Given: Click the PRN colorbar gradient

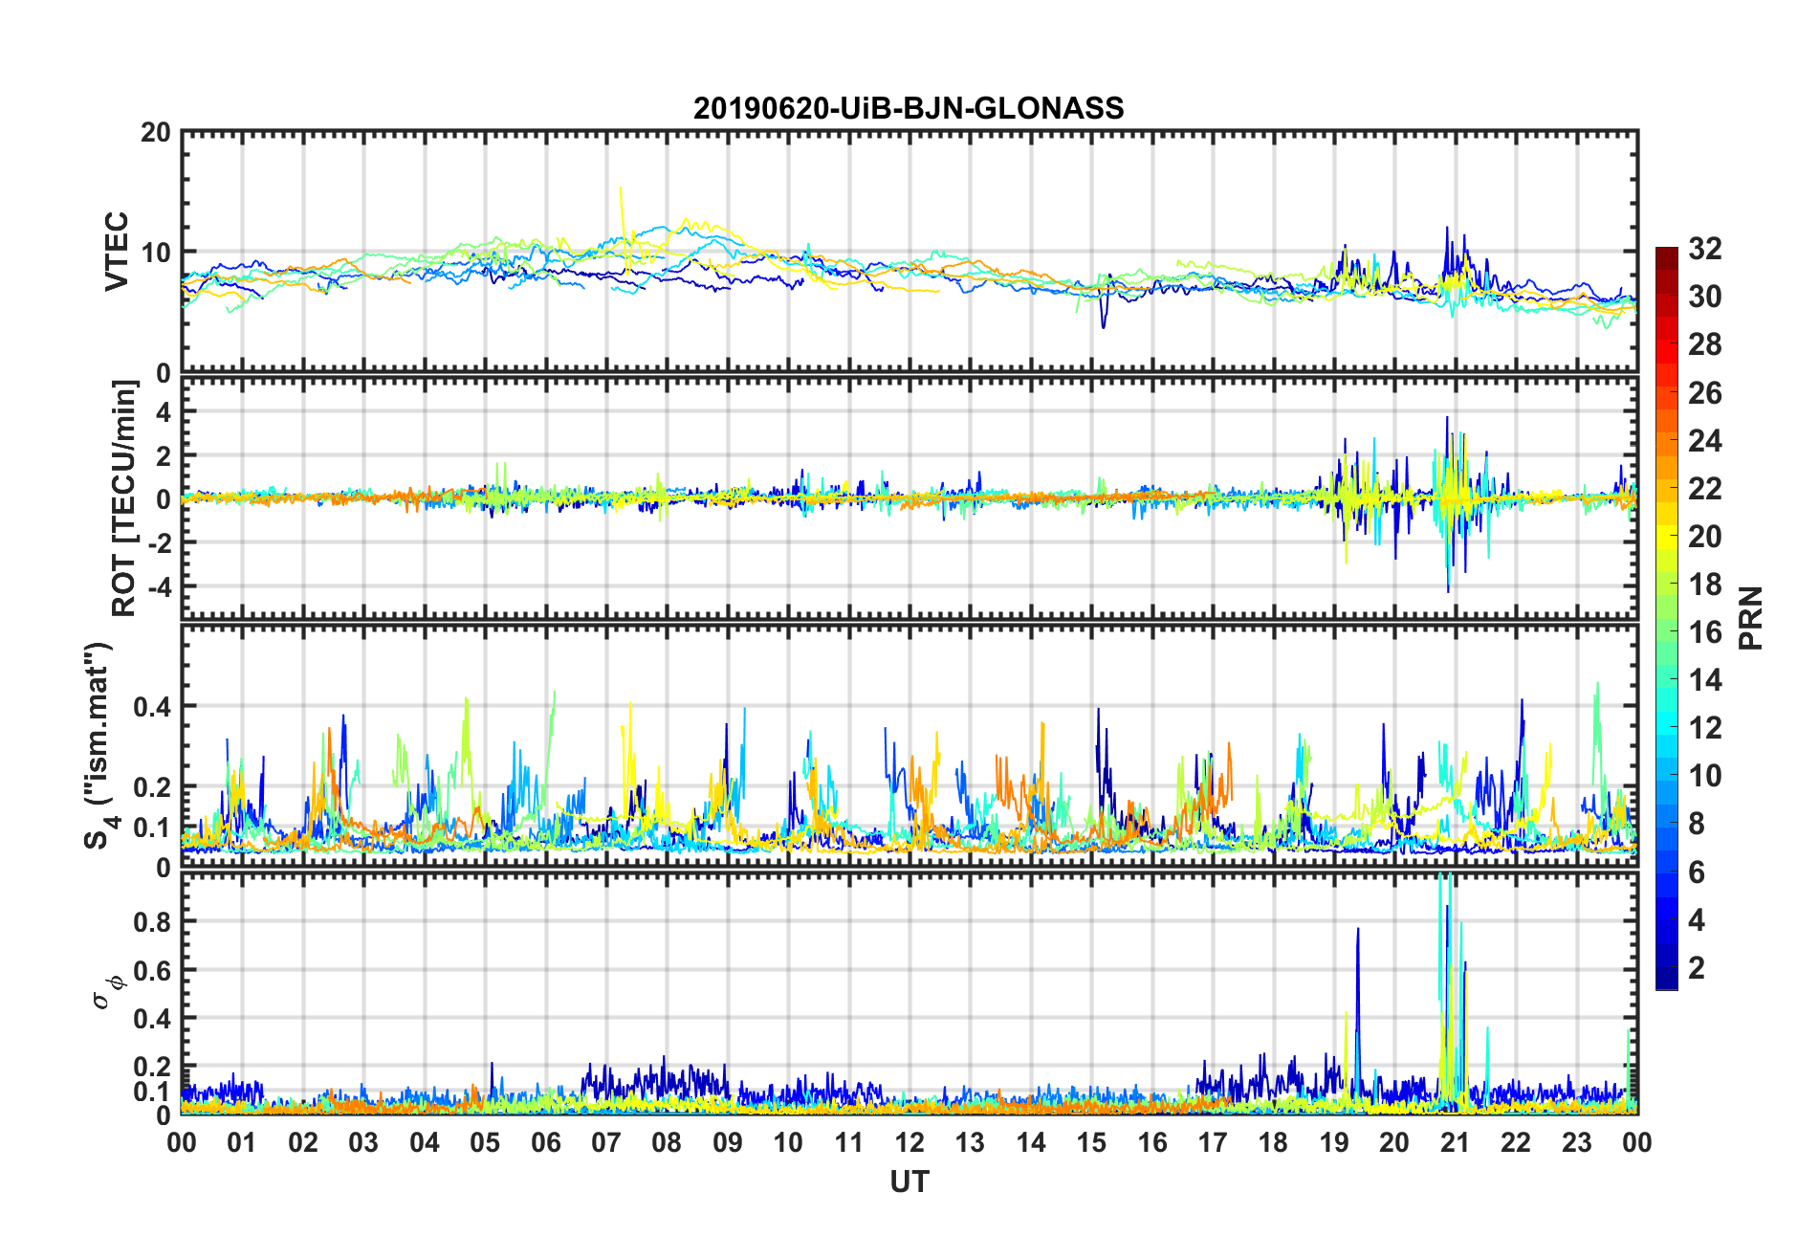Looking at the screenshot, I should tap(1667, 618).
